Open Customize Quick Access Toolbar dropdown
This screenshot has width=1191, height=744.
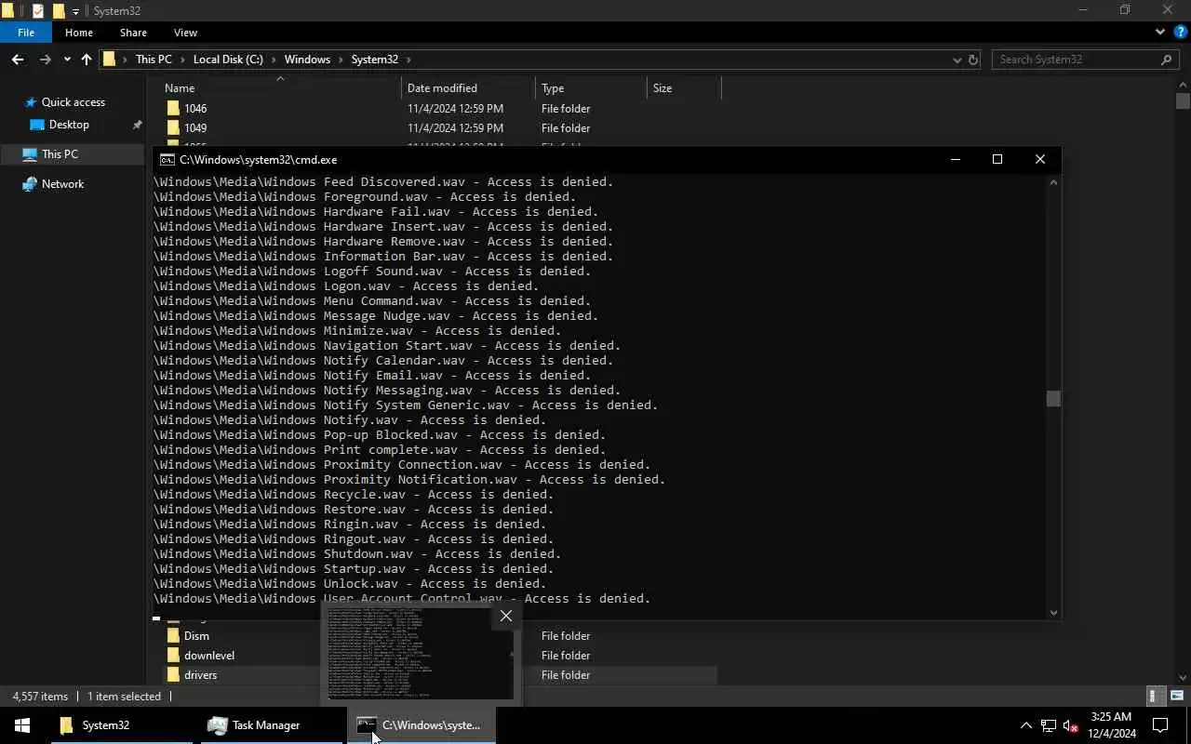[x=75, y=11]
